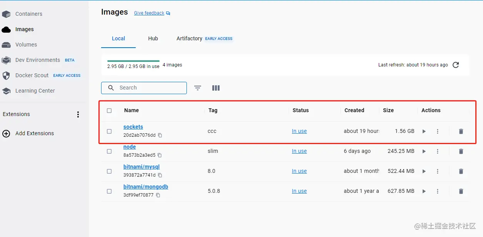Copy the bitnami/mysql image ID
The height and width of the screenshot is (237, 483).
pos(160,175)
